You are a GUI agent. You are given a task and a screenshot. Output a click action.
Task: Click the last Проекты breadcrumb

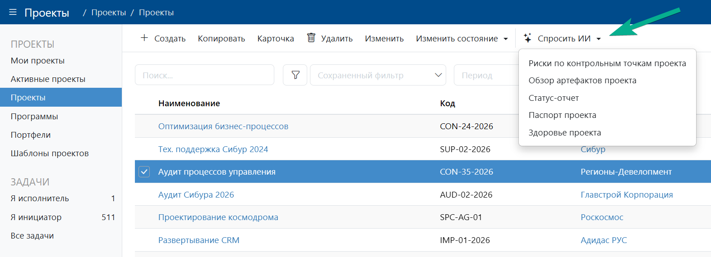point(156,13)
